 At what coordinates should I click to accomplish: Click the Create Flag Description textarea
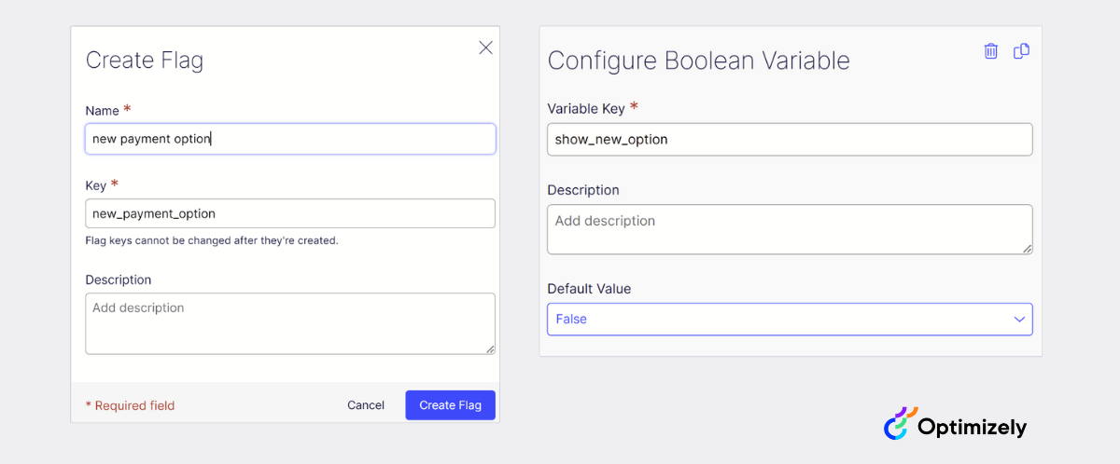[290, 323]
